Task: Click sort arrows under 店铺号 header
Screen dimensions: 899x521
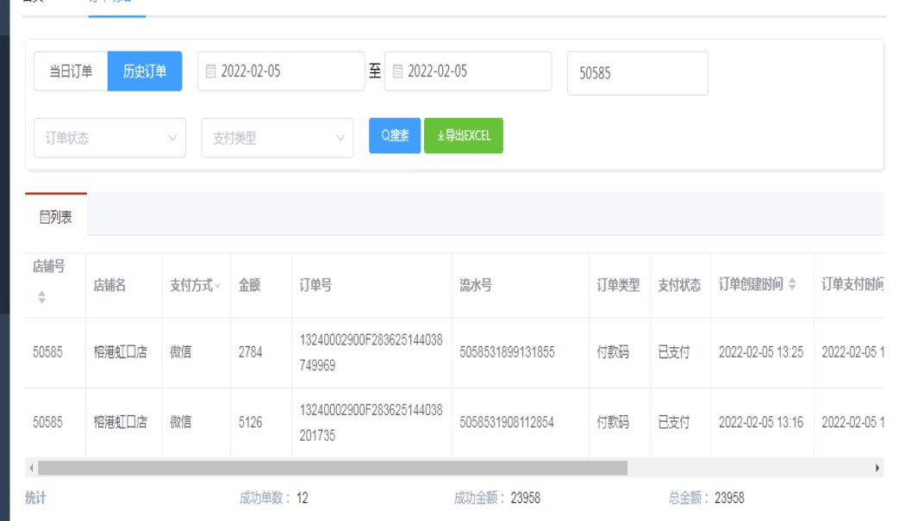Action: point(41,297)
